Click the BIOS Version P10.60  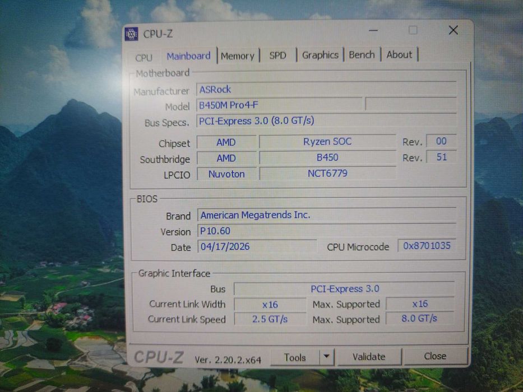click(327, 231)
